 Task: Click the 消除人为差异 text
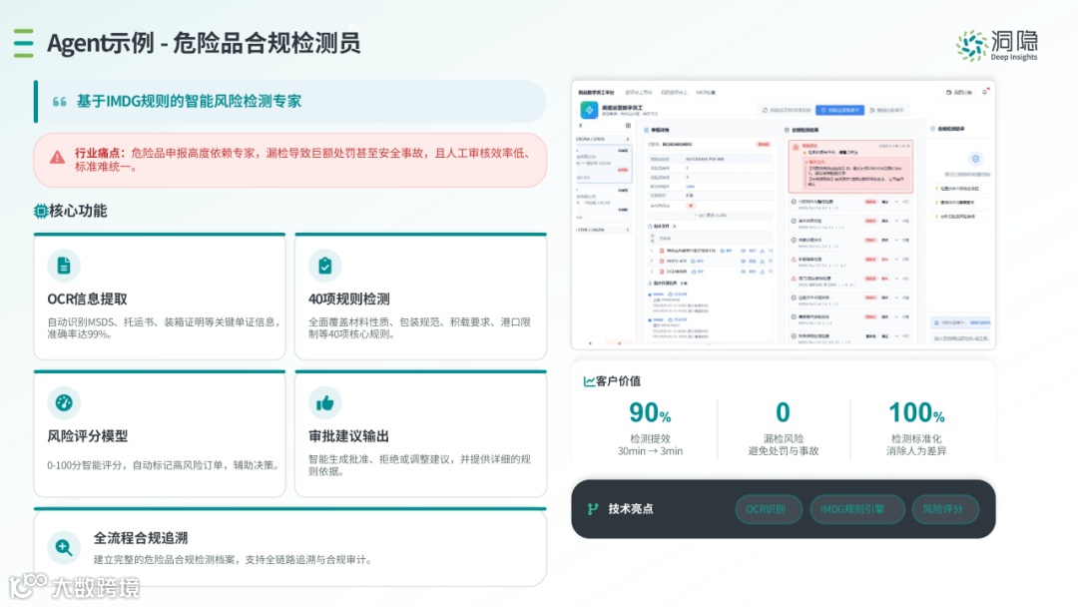pos(916,451)
